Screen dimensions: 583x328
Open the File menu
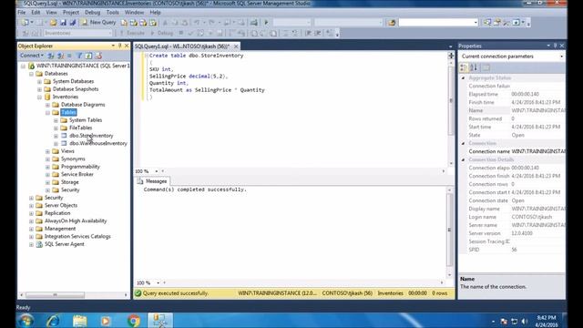point(22,12)
